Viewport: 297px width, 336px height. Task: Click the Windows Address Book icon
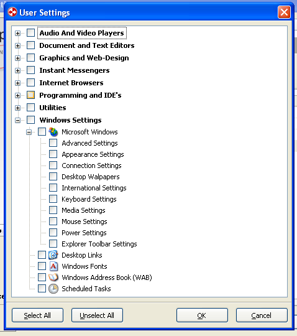click(x=53, y=278)
